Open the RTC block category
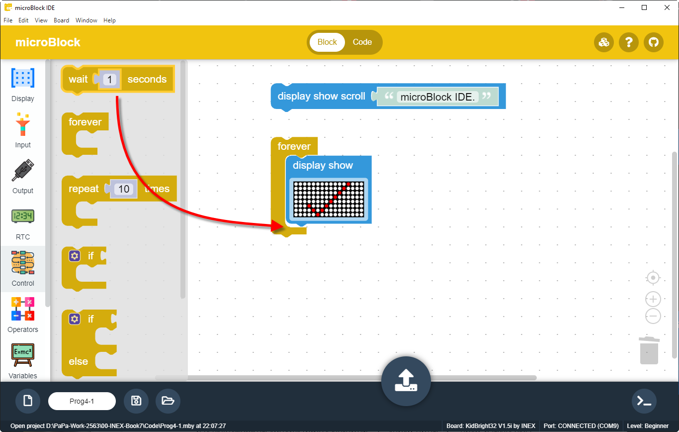Screen dimensions: 679x432 23,222
